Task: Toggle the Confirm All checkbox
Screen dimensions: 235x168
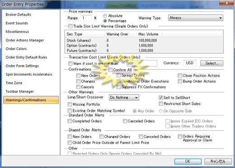Action: click(x=110, y=70)
